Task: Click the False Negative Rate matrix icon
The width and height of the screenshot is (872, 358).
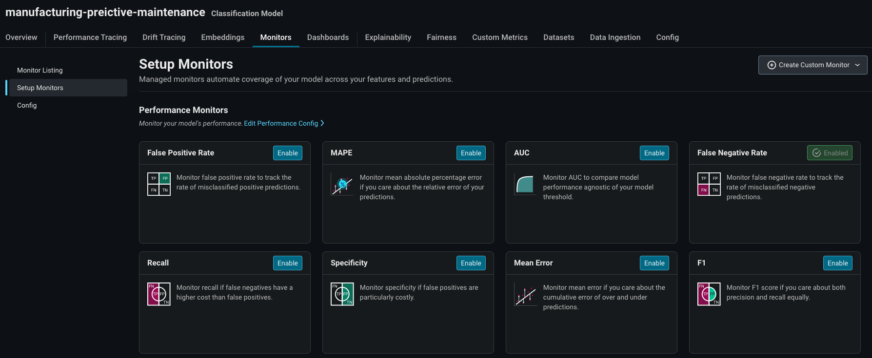Action: [x=709, y=184]
